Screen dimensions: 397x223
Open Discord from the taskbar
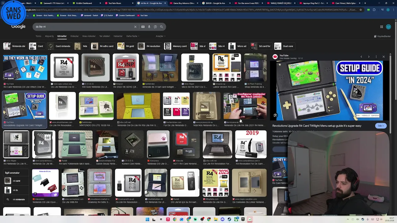[x=222, y=219]
